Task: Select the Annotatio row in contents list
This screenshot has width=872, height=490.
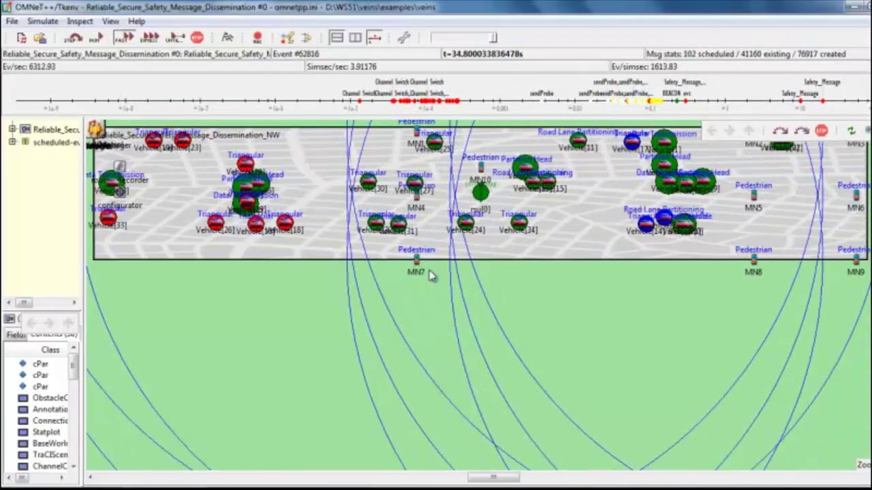Action: [42, 409]
